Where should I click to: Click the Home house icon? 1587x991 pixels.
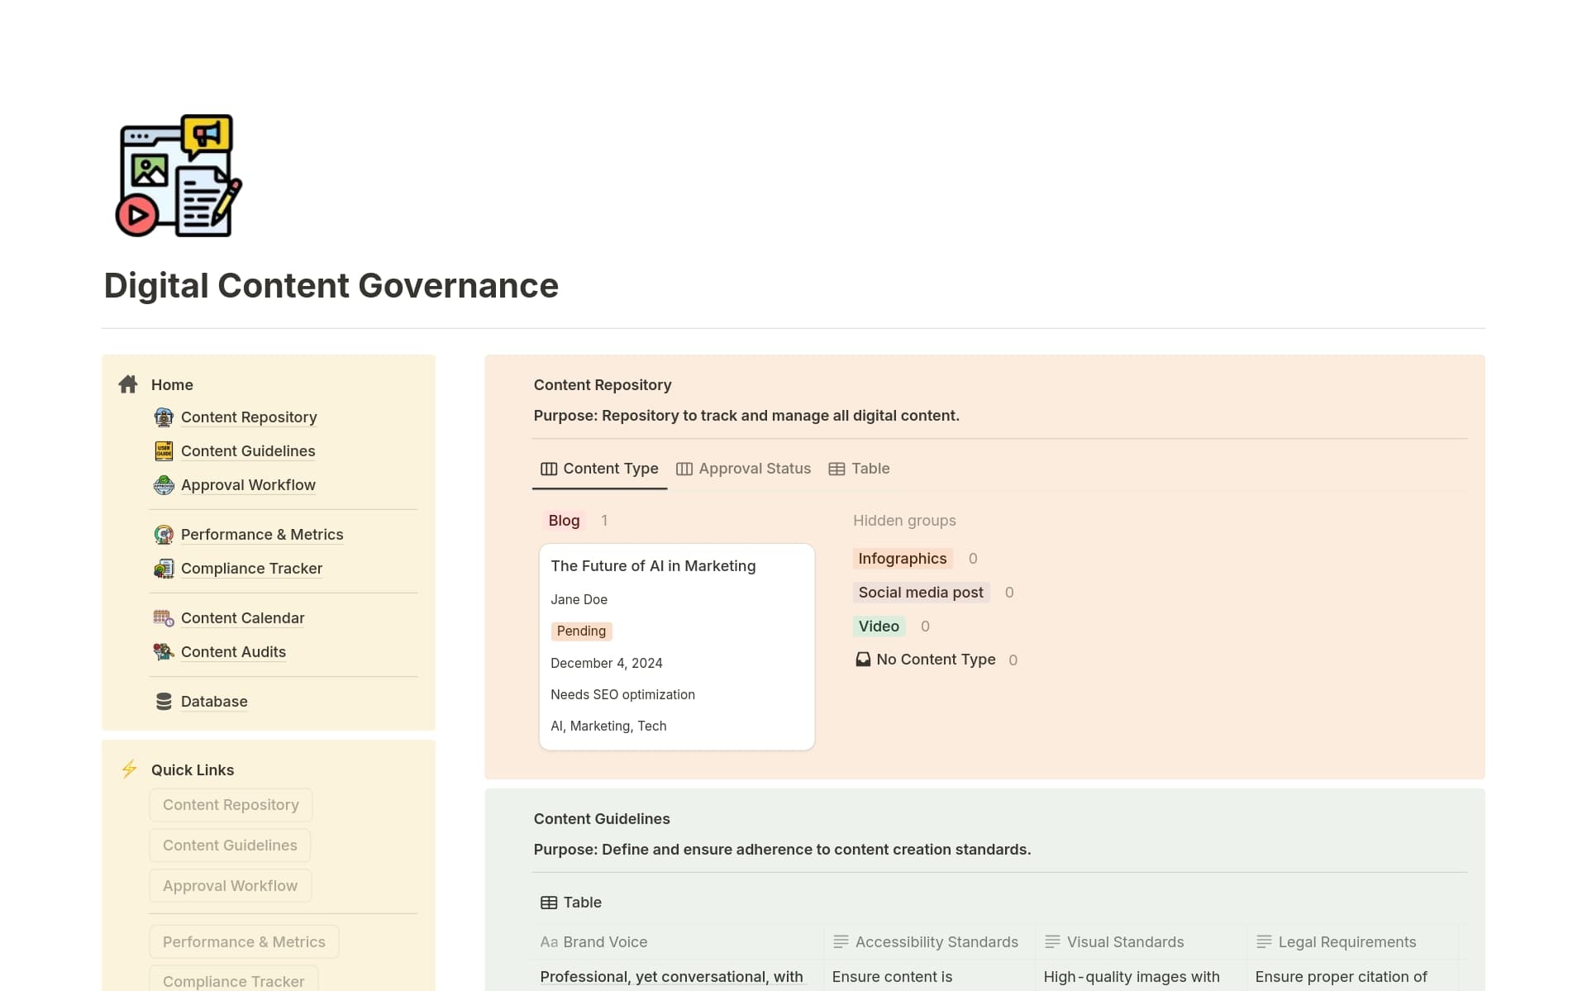click(x=128, y=384)
